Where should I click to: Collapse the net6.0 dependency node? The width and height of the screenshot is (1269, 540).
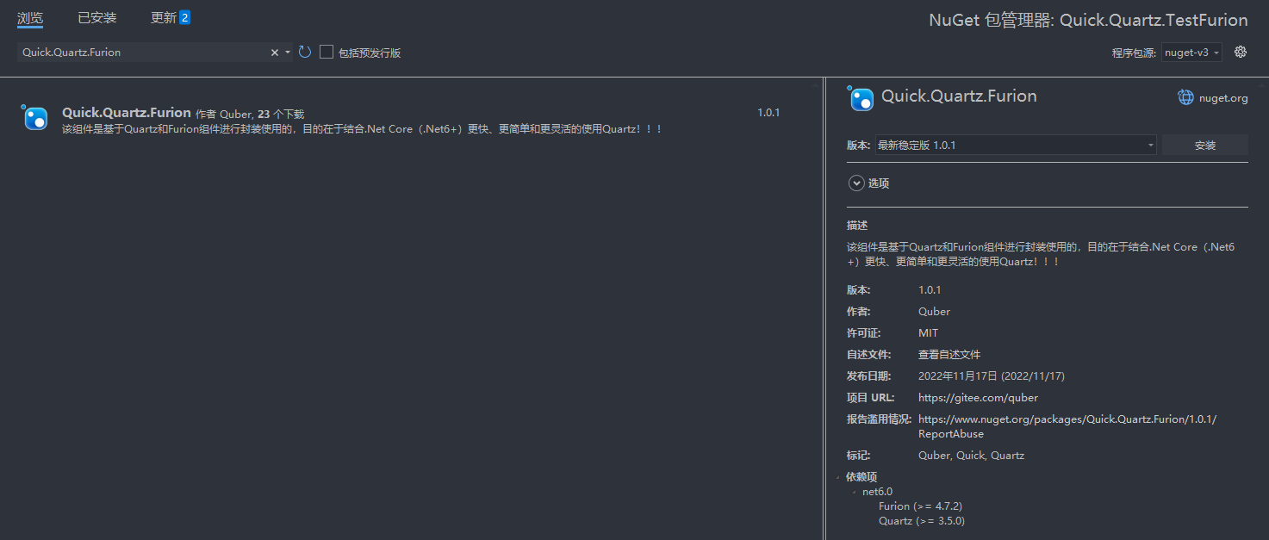pyautogui.click(x=855, y=492)
